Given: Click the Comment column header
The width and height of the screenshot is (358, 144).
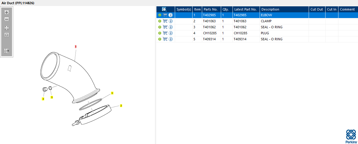Looking at the screenshot, I should point(348,9).
